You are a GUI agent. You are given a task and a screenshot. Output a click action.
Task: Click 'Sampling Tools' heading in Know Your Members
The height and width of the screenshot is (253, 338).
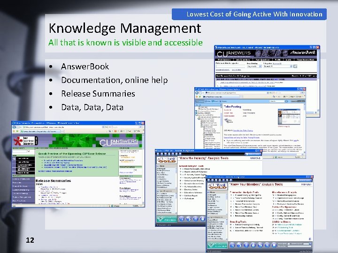coord(238,222)
